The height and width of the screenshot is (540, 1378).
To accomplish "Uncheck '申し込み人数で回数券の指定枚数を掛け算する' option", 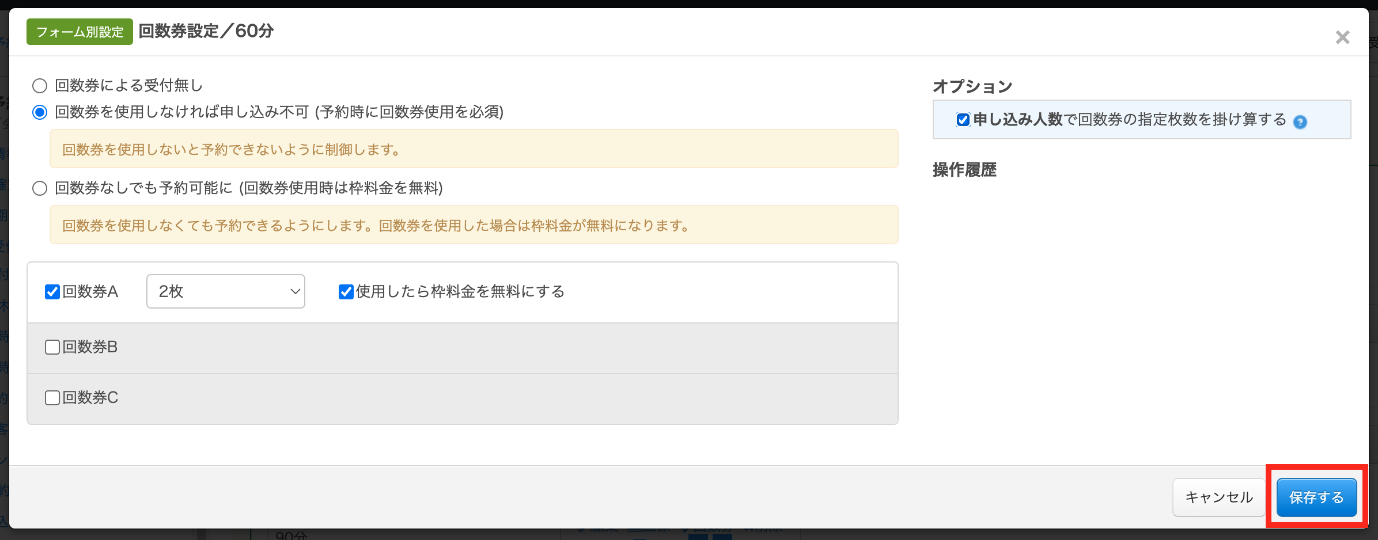I will [963, 120].
